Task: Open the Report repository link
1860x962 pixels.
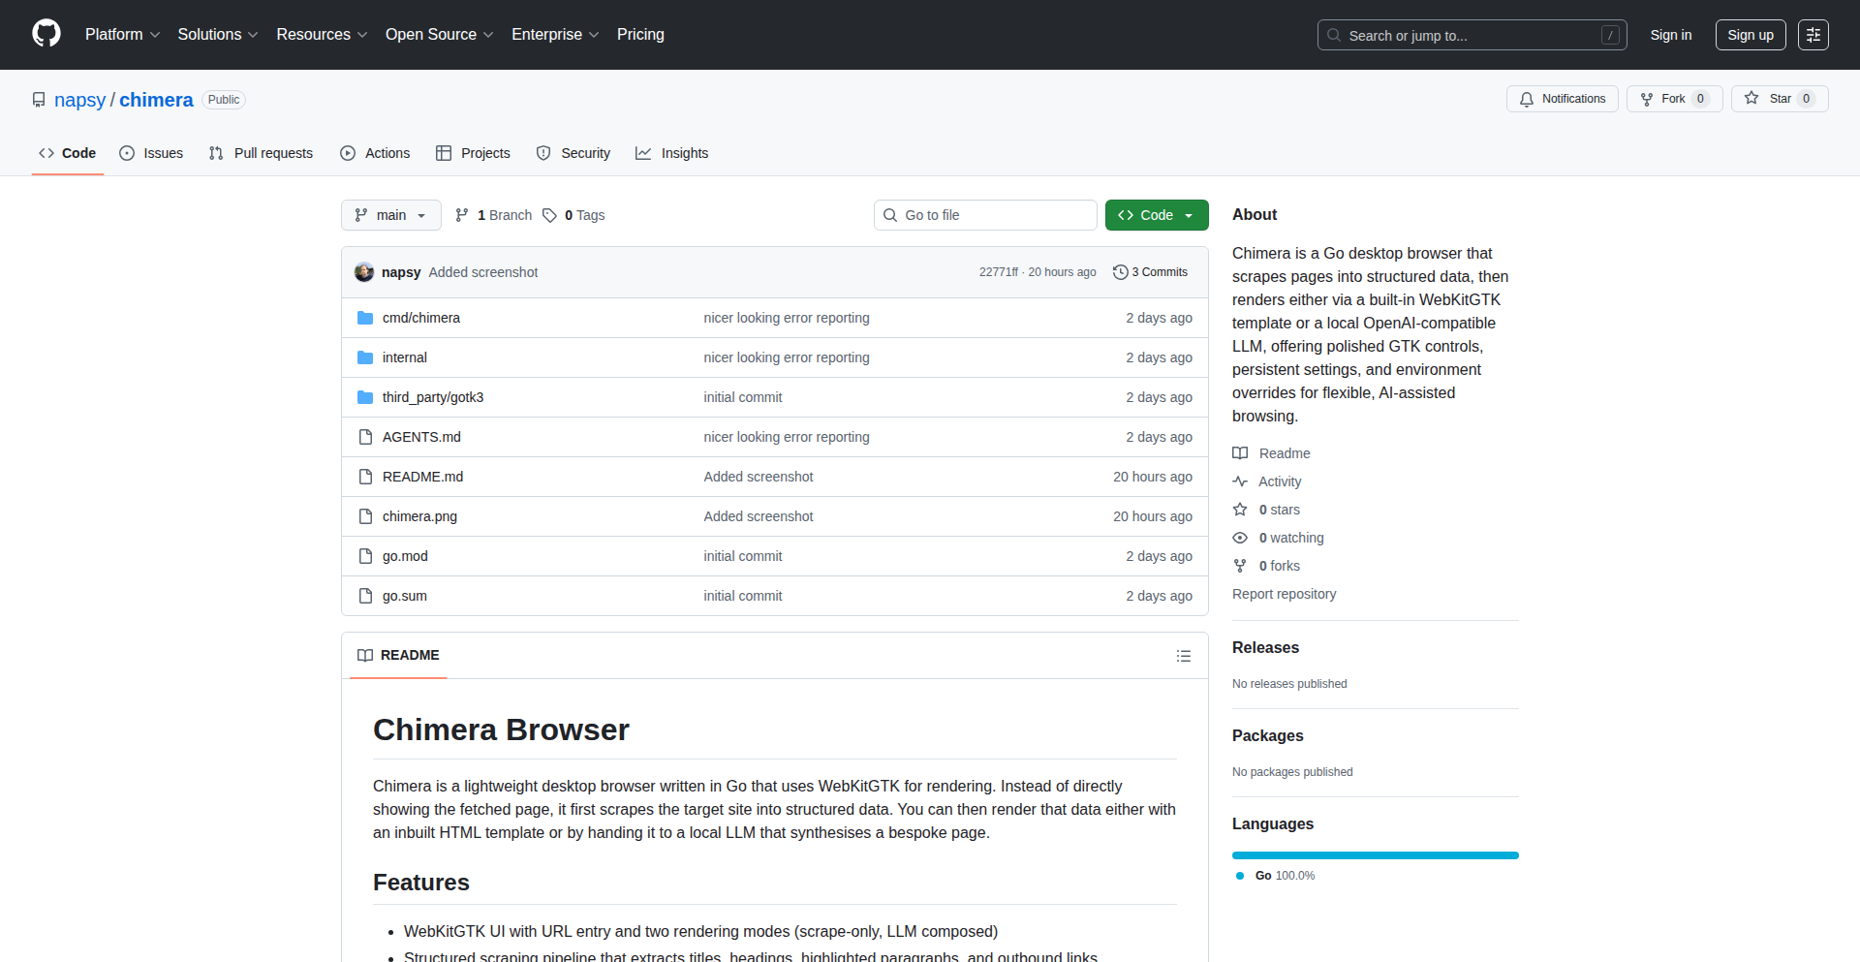Action: pos(1284,594)
